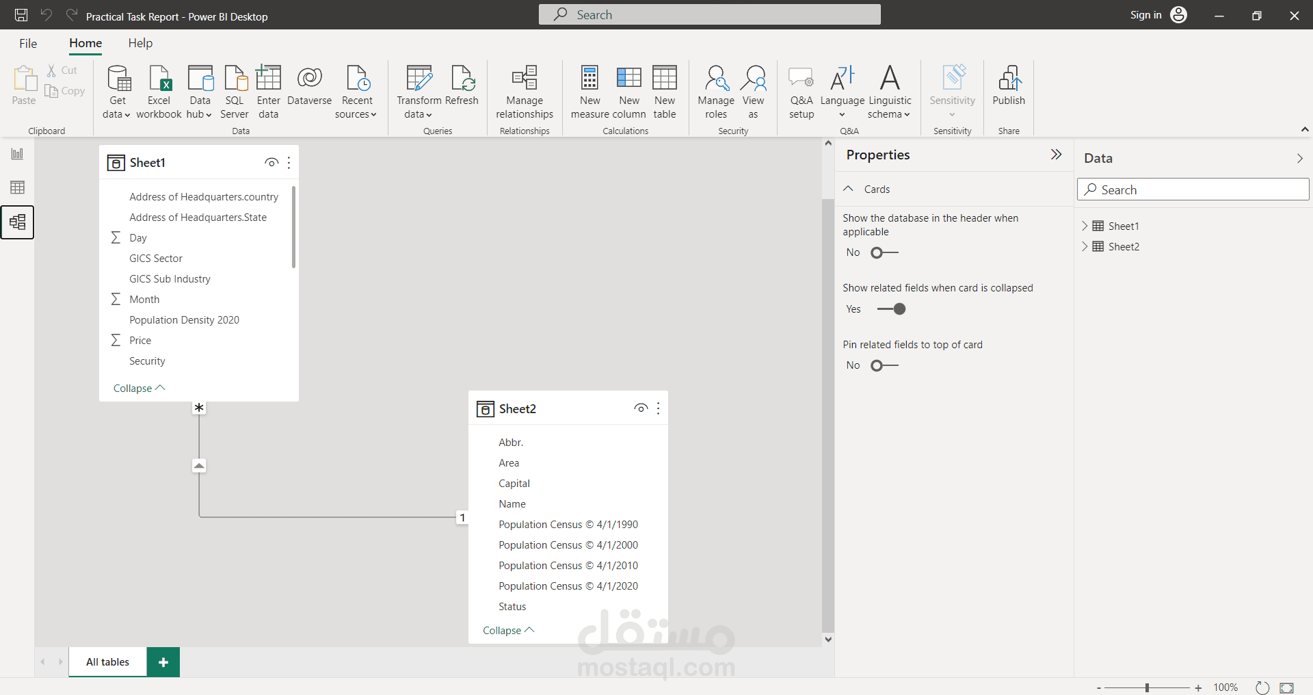Select the Home ribbon tab
The width and height of the screenshot is (1313, 695).
[85, 43]
